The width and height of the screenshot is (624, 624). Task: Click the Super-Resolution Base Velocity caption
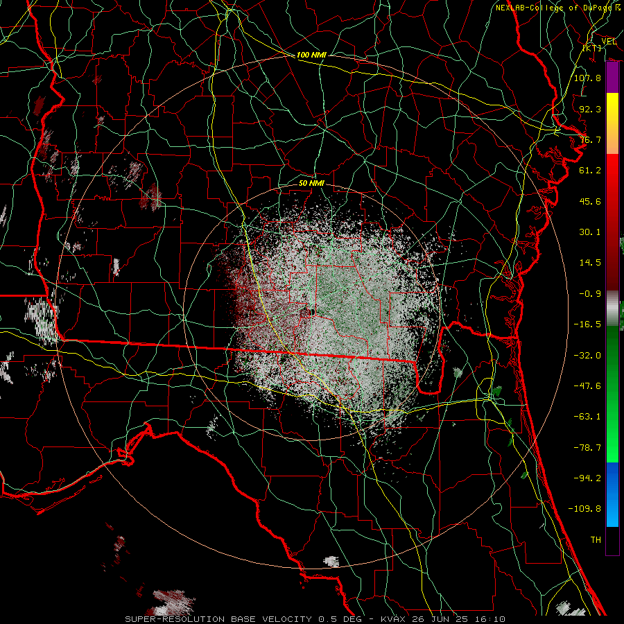pyautogui.click(x=315, y=619)
